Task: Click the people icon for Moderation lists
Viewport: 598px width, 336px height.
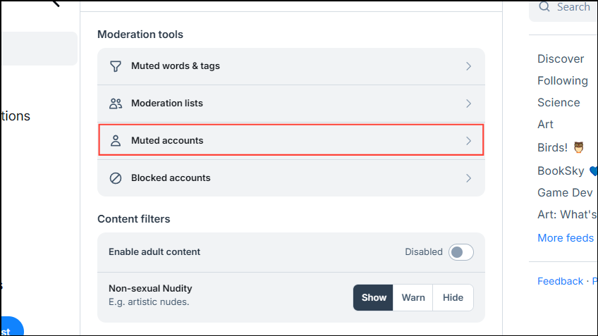Action: pos(116,104)
